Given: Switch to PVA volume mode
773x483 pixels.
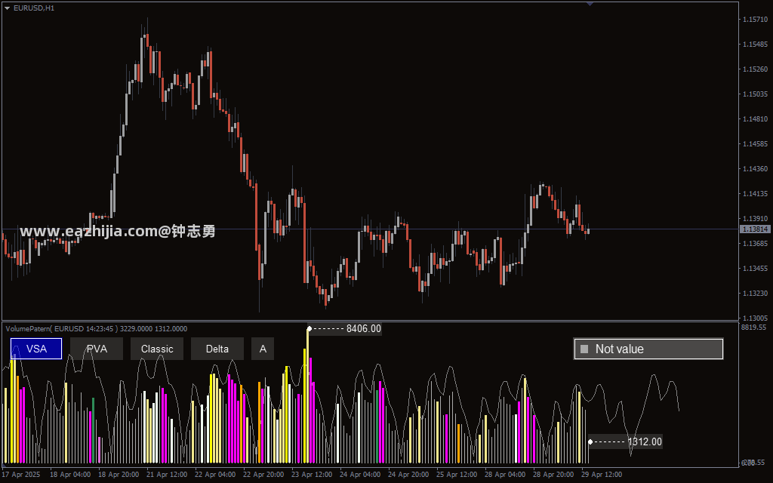Looking at the screenshot, I should [x=97, y=349].
